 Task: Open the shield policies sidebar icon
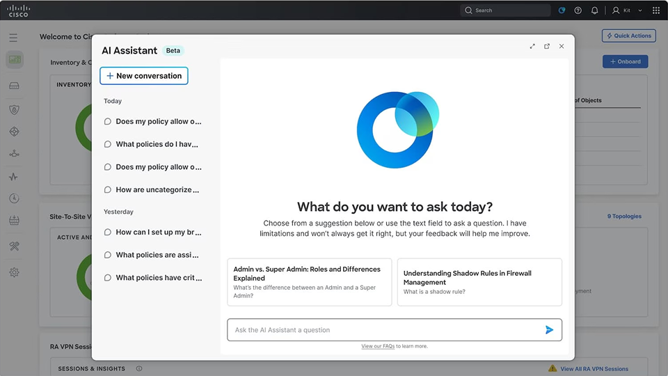pyautogui.click(x=14, y=110)
